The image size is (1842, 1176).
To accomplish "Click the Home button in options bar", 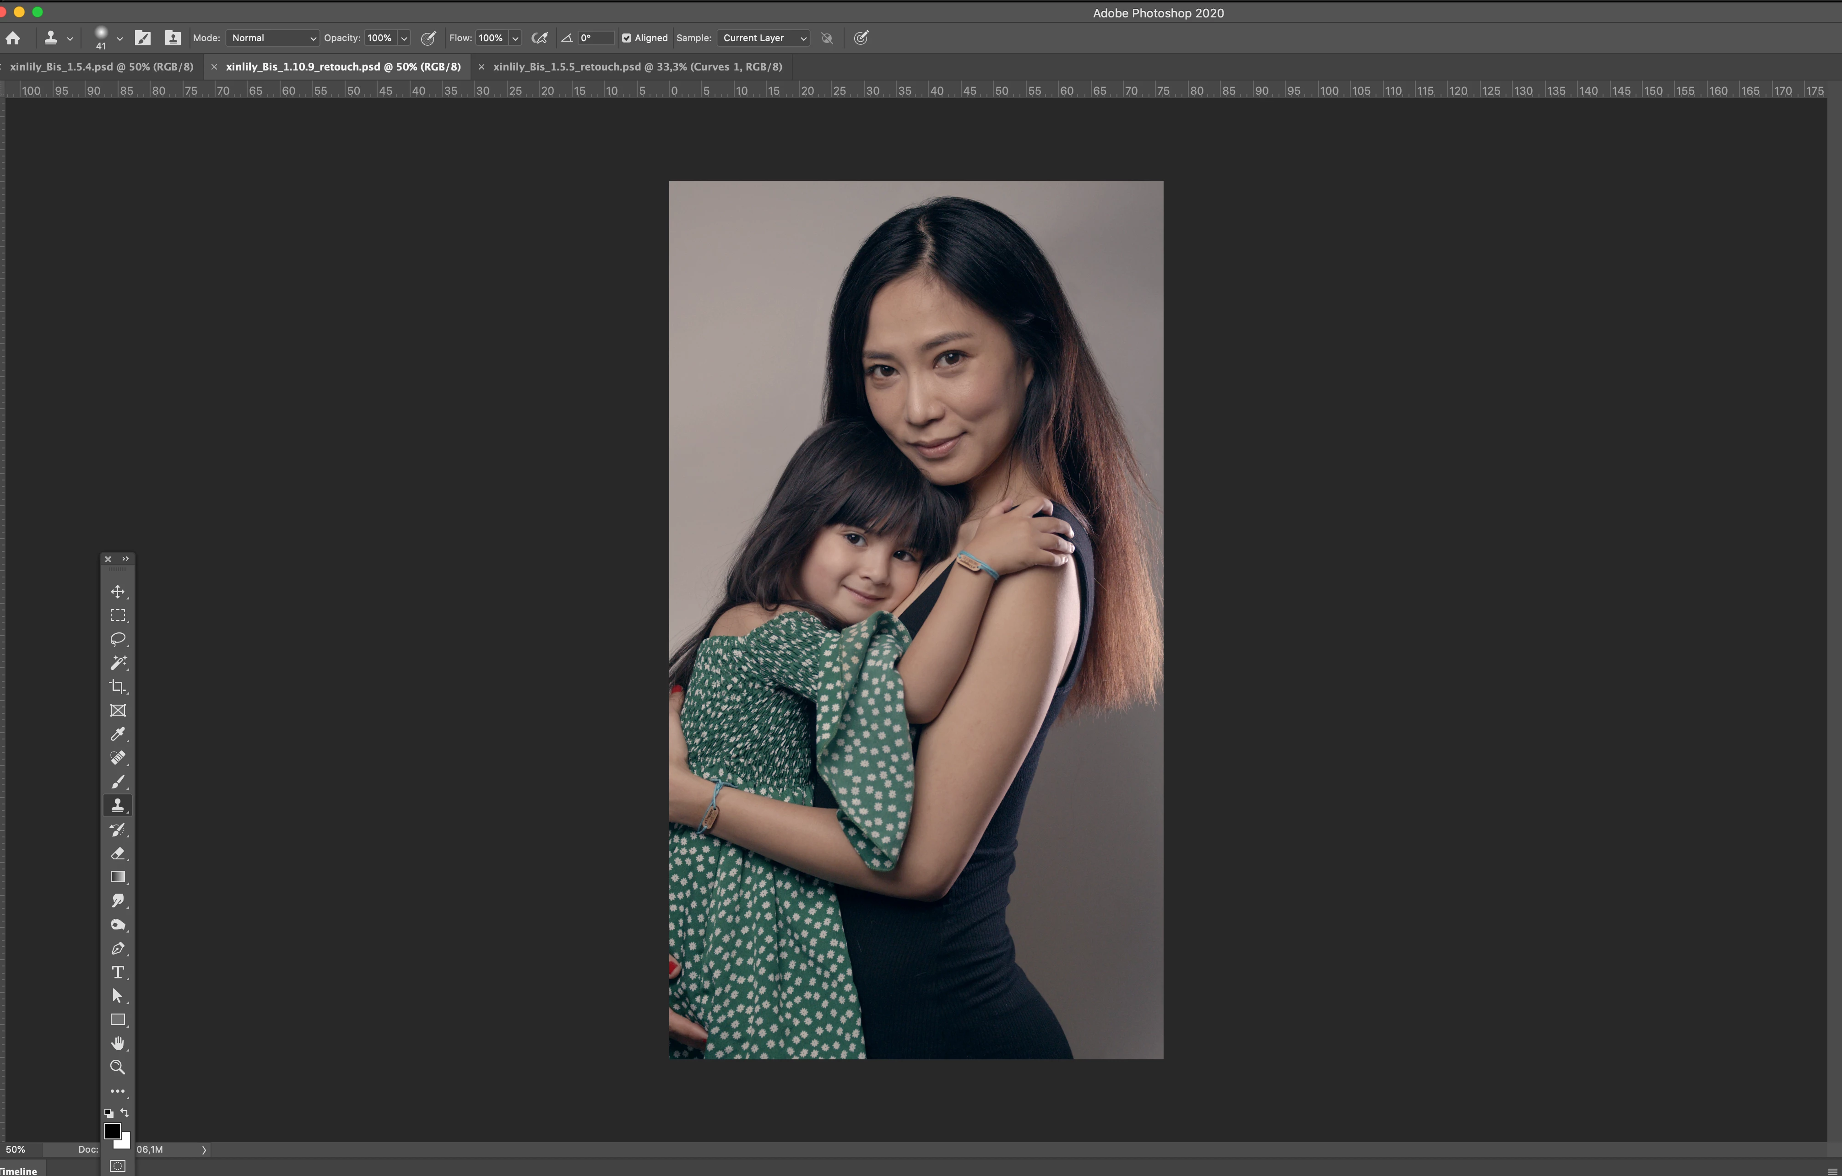I will [x=13, y=38].
